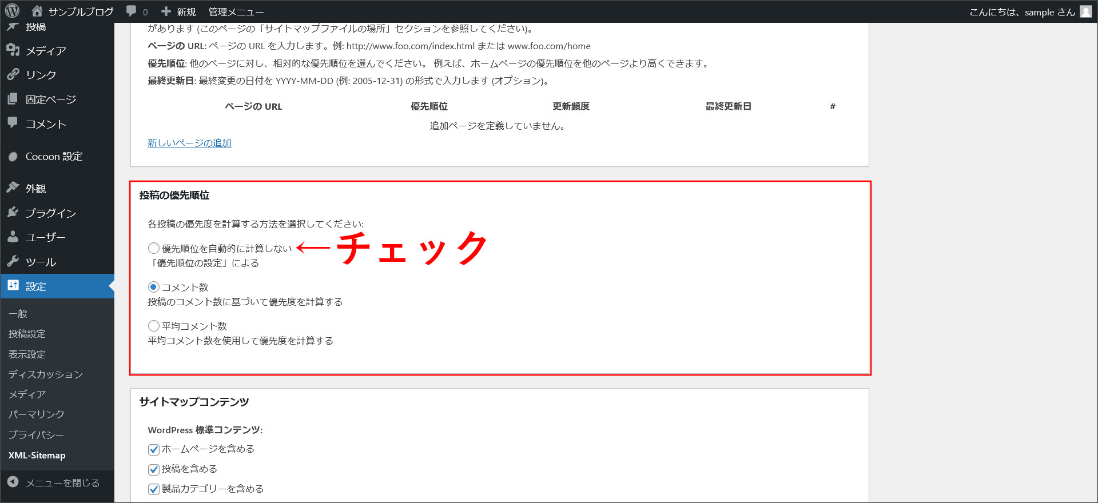Click the 設定 sliders icon

point(13,285)
